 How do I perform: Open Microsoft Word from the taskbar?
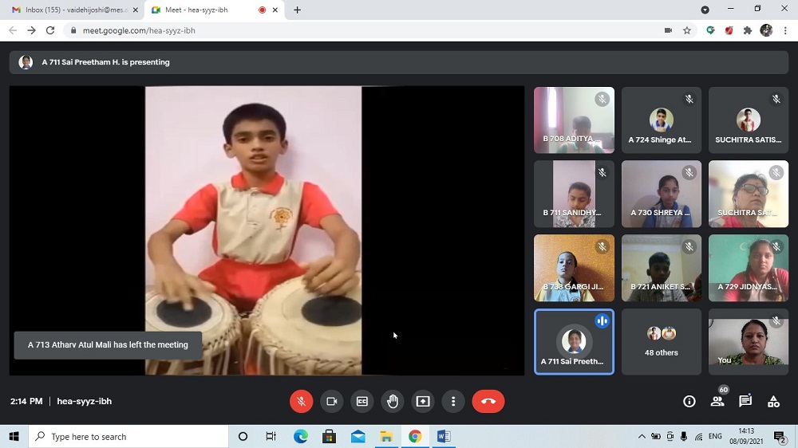pos(444,436)
